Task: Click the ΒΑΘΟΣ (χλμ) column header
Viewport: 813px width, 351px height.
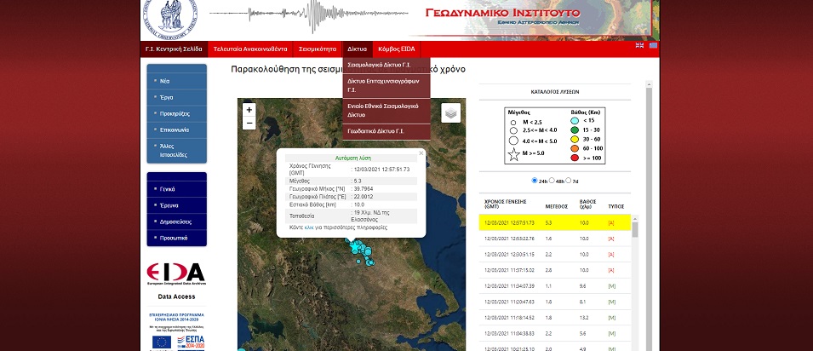Action: [587, 204]
